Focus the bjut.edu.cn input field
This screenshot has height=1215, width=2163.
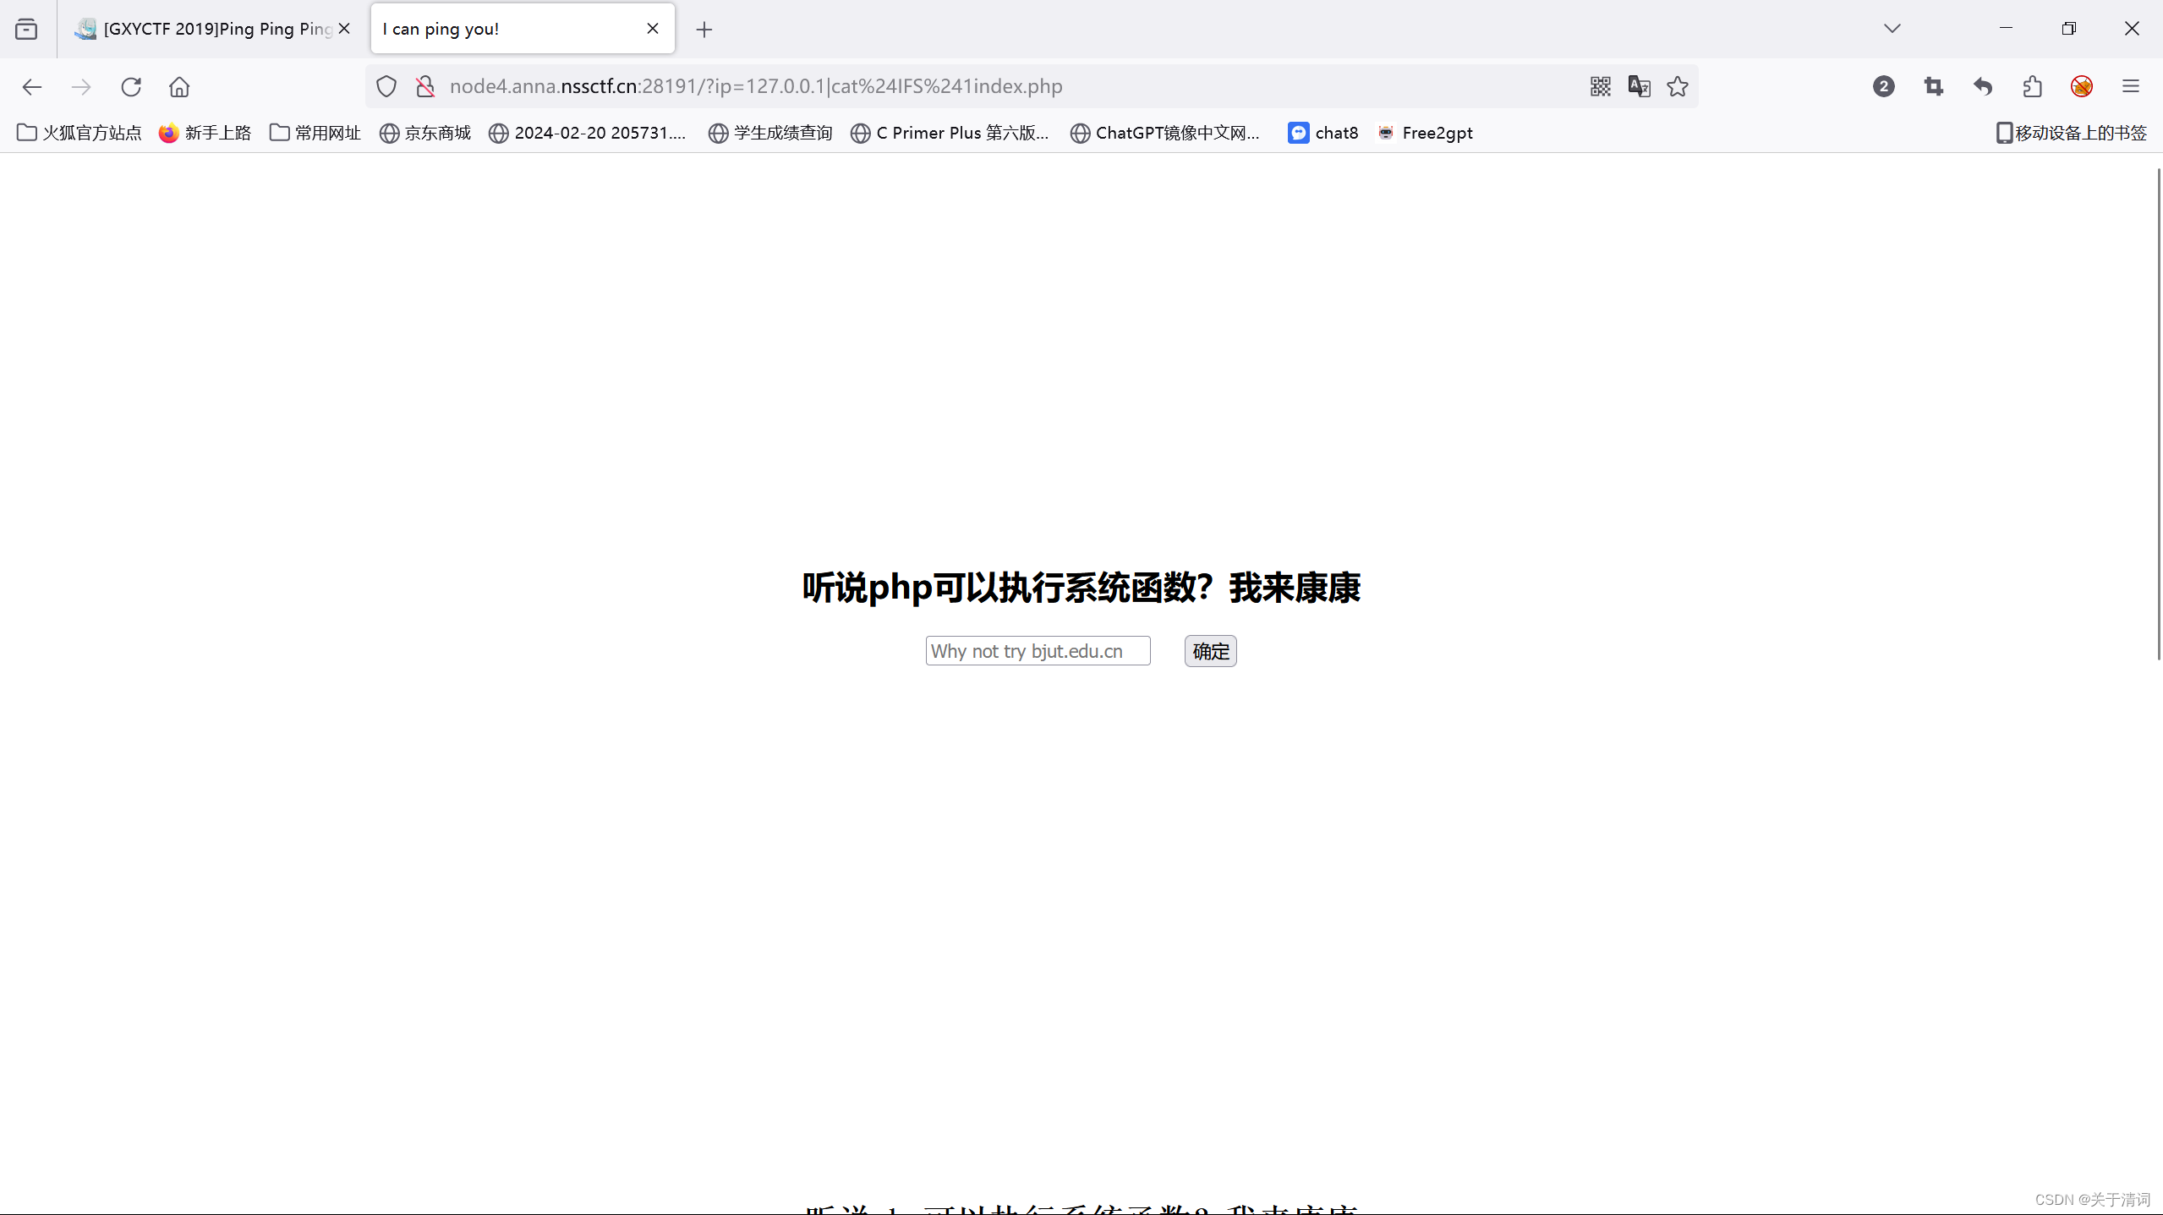(1038, 651)
